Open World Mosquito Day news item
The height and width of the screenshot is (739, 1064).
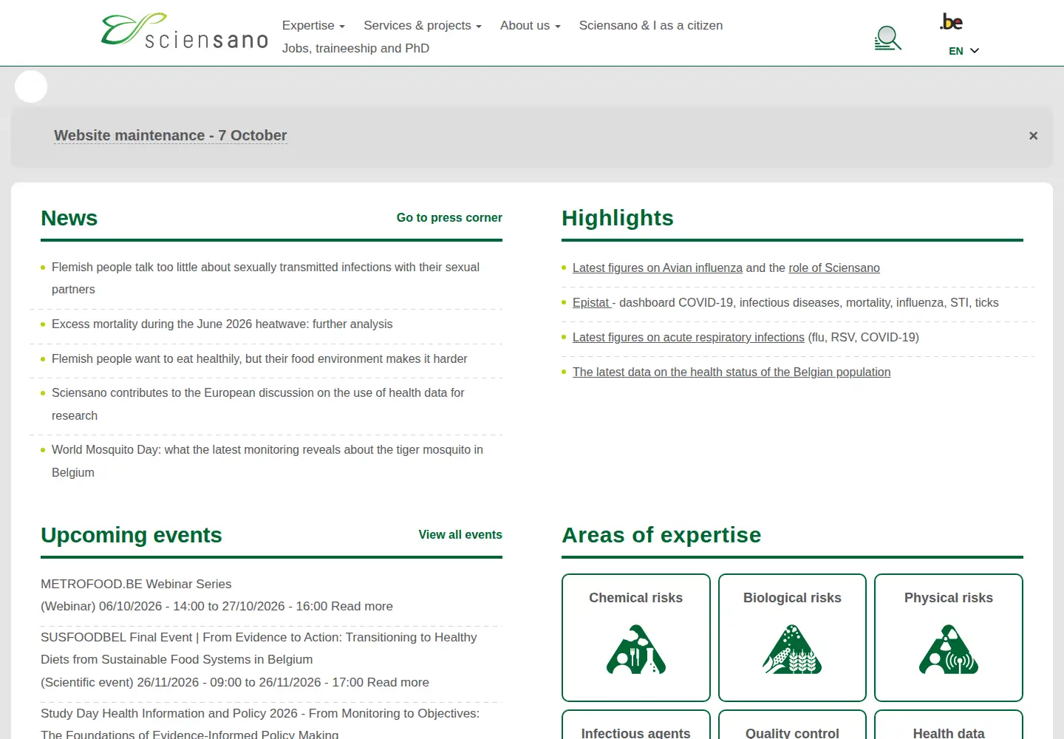(267, 461)
